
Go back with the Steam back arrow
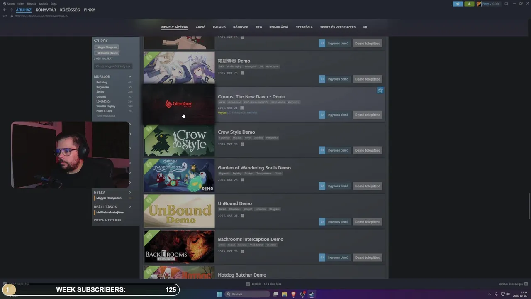click(x=5, y=10)
